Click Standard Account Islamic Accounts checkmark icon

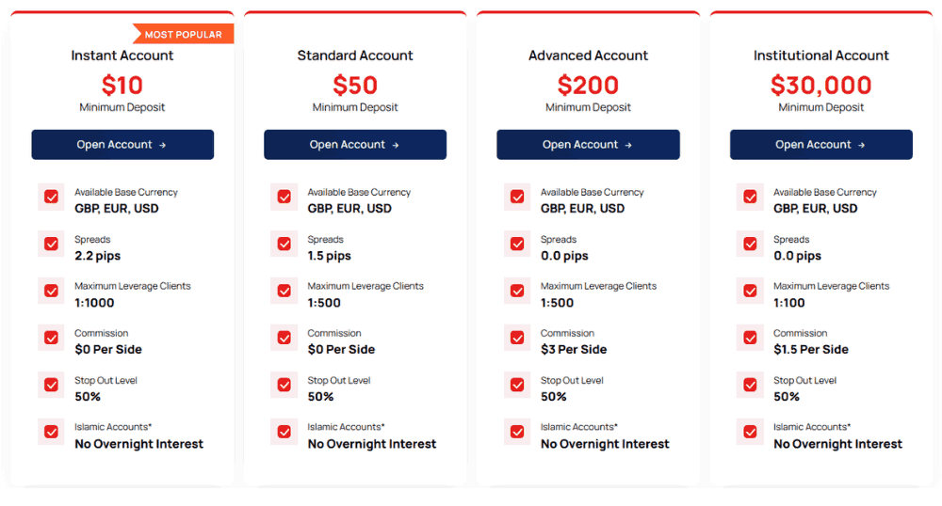coord(284,433)
